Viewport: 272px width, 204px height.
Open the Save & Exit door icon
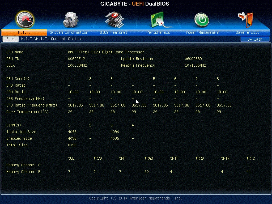click(246, 20)
